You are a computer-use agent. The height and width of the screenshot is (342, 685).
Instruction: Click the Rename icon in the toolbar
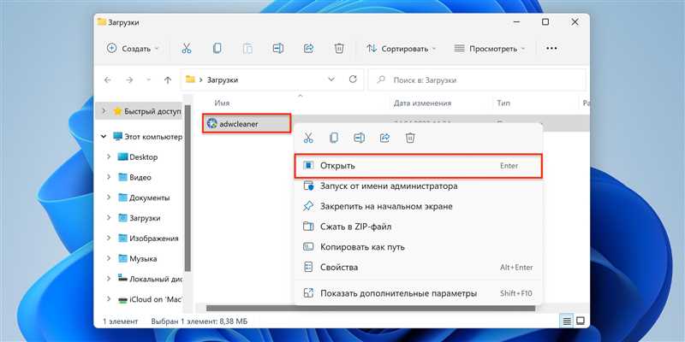click(277, 49)
